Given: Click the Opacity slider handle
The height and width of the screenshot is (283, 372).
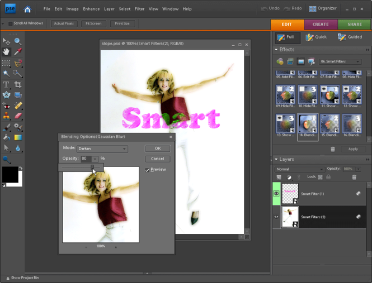Looking at the screenshot, I should point(93,167).
